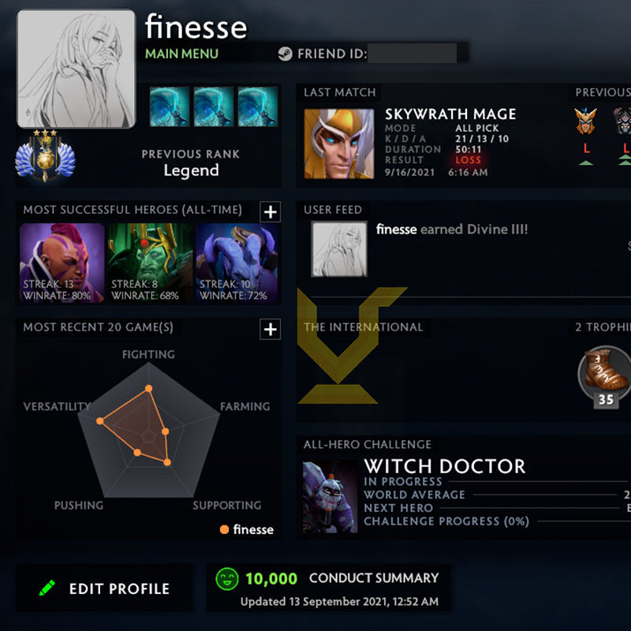Open the Main Menu link
The height and width of the screenshot is (631, 631).
181,54
